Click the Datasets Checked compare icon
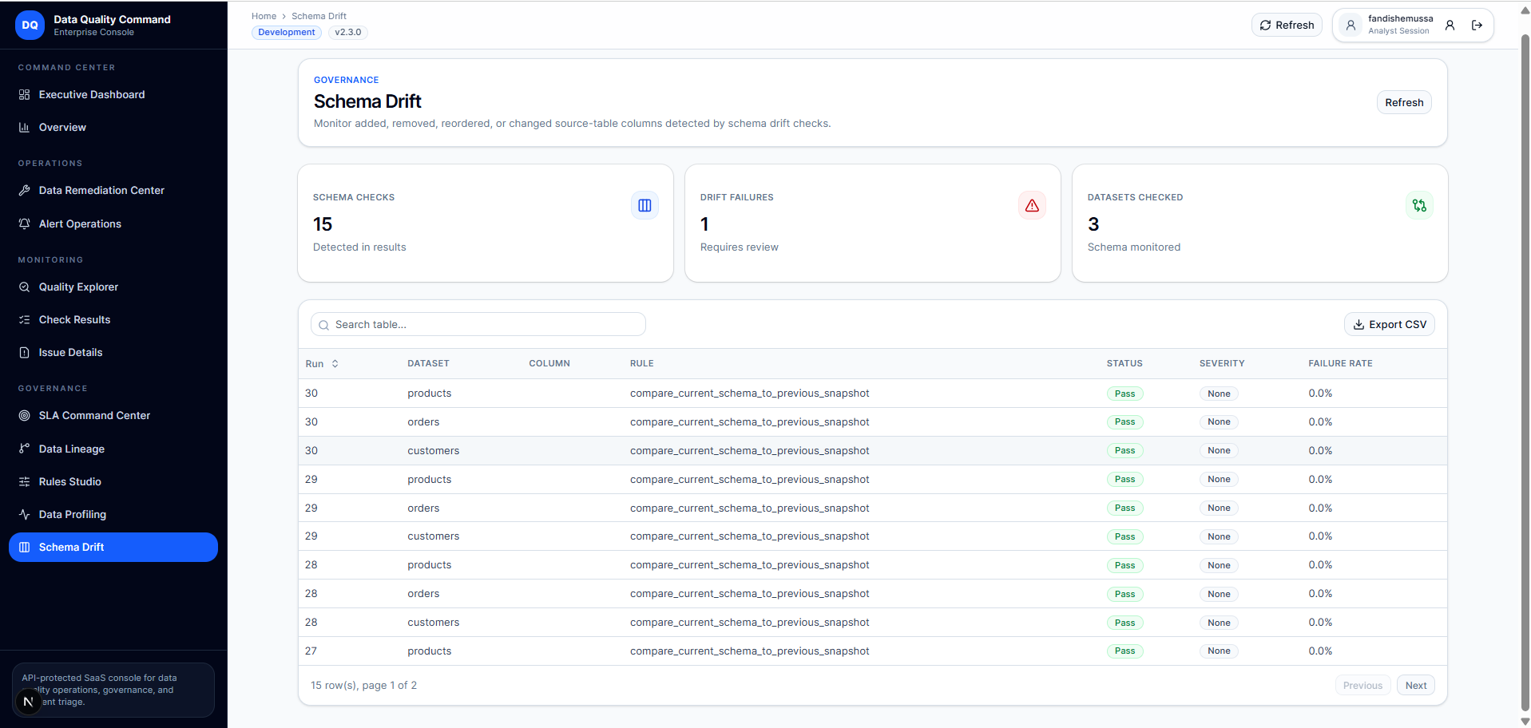1531x728 pixels. click(1419, 205)
